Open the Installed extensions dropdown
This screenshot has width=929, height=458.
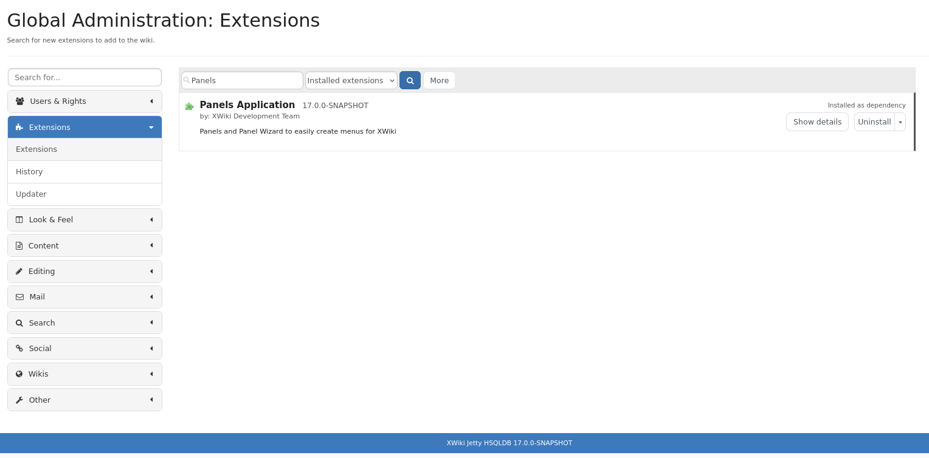tap(351, 80)
